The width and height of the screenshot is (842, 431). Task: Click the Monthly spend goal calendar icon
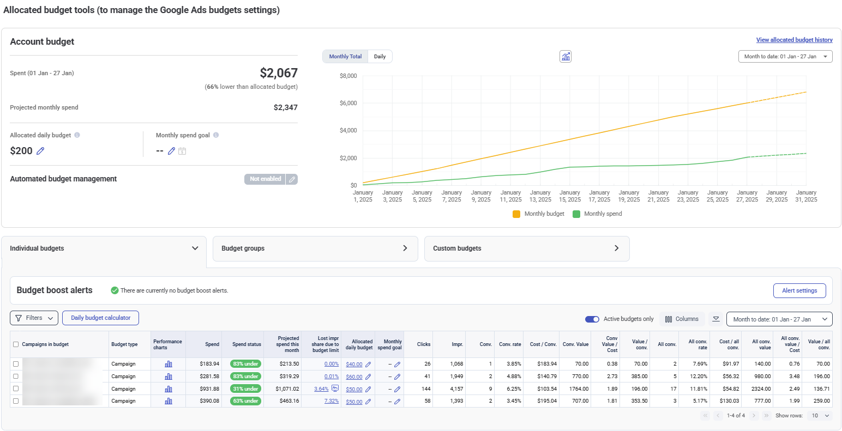(x=182, y=151)
